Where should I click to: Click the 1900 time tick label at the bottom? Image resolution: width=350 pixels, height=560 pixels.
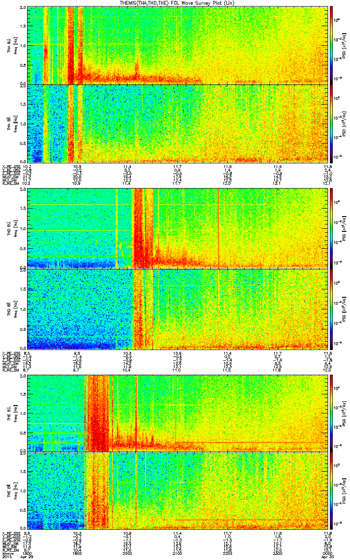tap(77, 553)
